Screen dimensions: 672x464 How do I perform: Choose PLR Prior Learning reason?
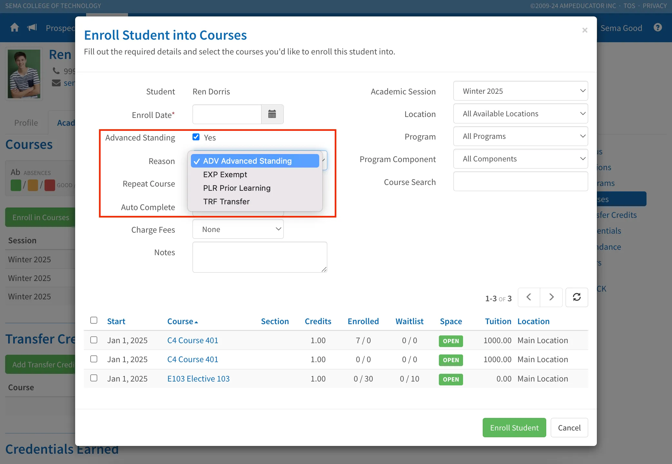point(255,188)
